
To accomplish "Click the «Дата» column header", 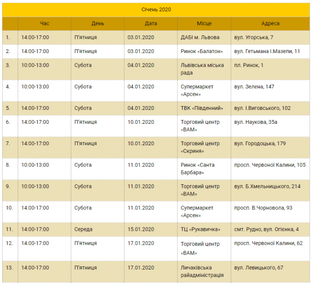I will pos(150,23).
